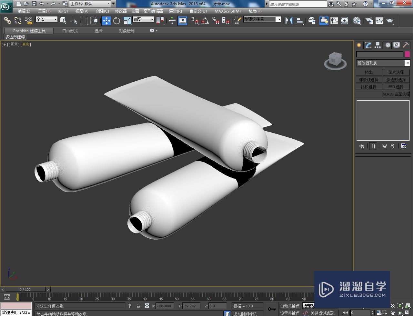The image size is (413, 316).
Task: Open the Schematic View
Action: (x=345, y=21)
